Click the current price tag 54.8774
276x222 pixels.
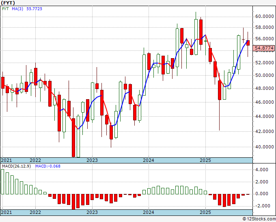(x=264, y=48)
